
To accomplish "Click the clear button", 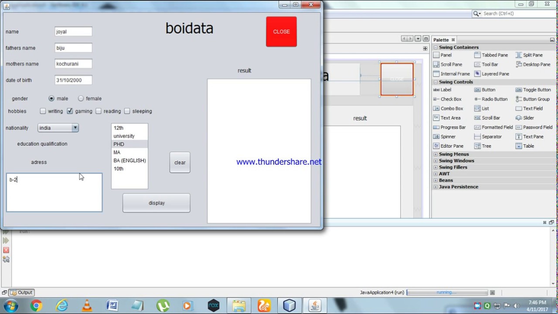I will coord(180,162).
